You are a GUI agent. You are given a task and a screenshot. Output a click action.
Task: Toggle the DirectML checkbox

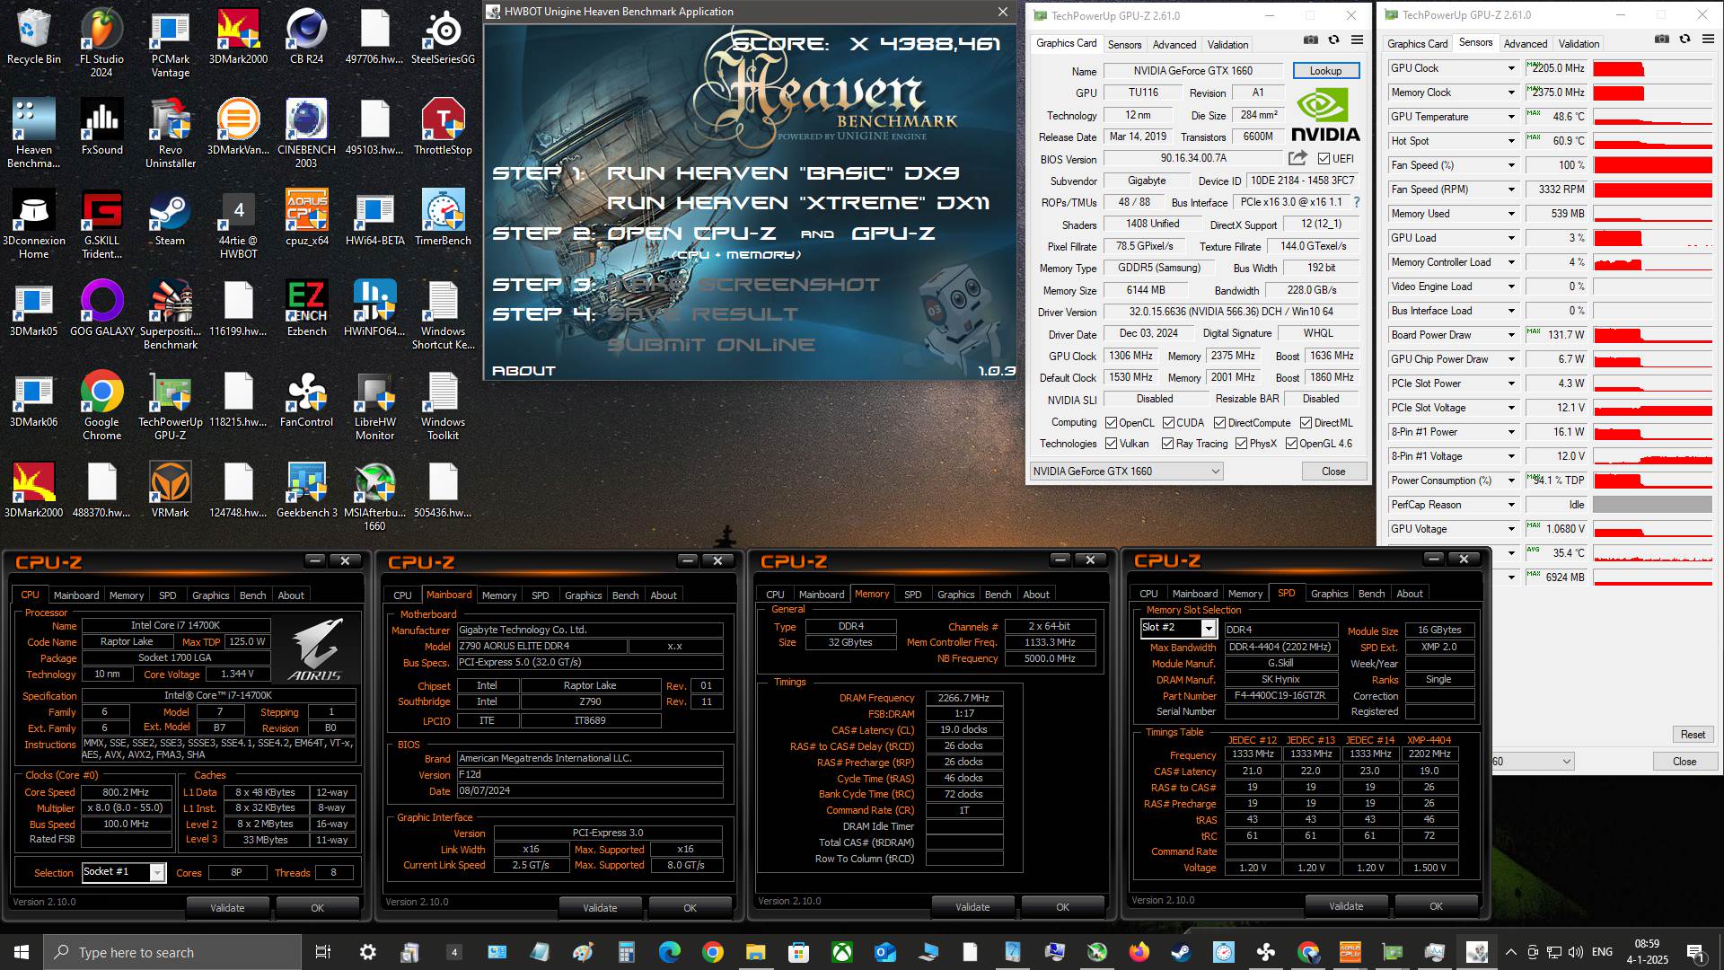click(x=1306, y=423)
